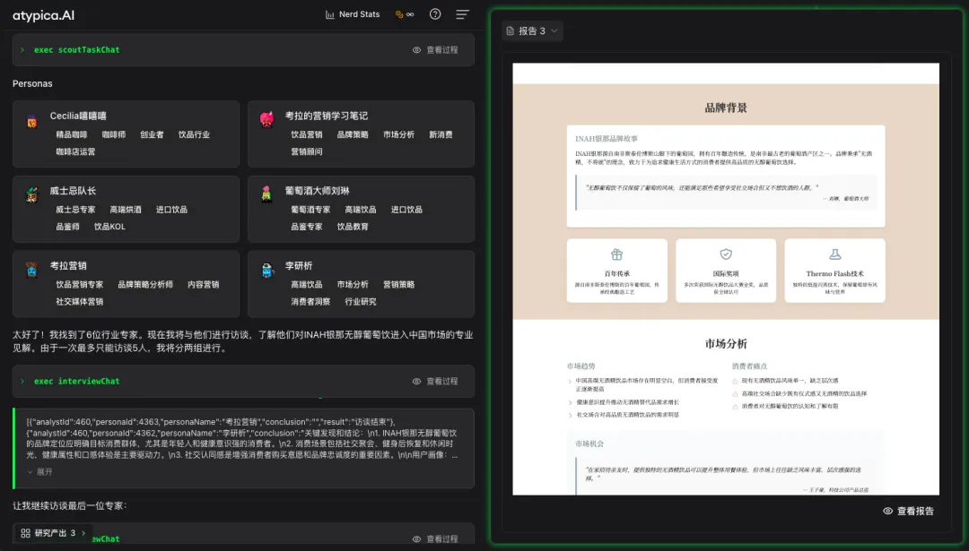Click the 品牌背景 report heading
Viewport: 969px width, 551px height.
[726, 108]
